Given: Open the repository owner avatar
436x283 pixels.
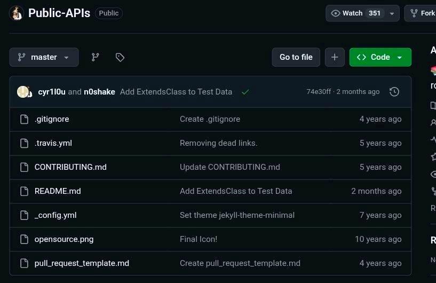Looking at the screenshot, I should pyautogui.click(x=17, y=13).
